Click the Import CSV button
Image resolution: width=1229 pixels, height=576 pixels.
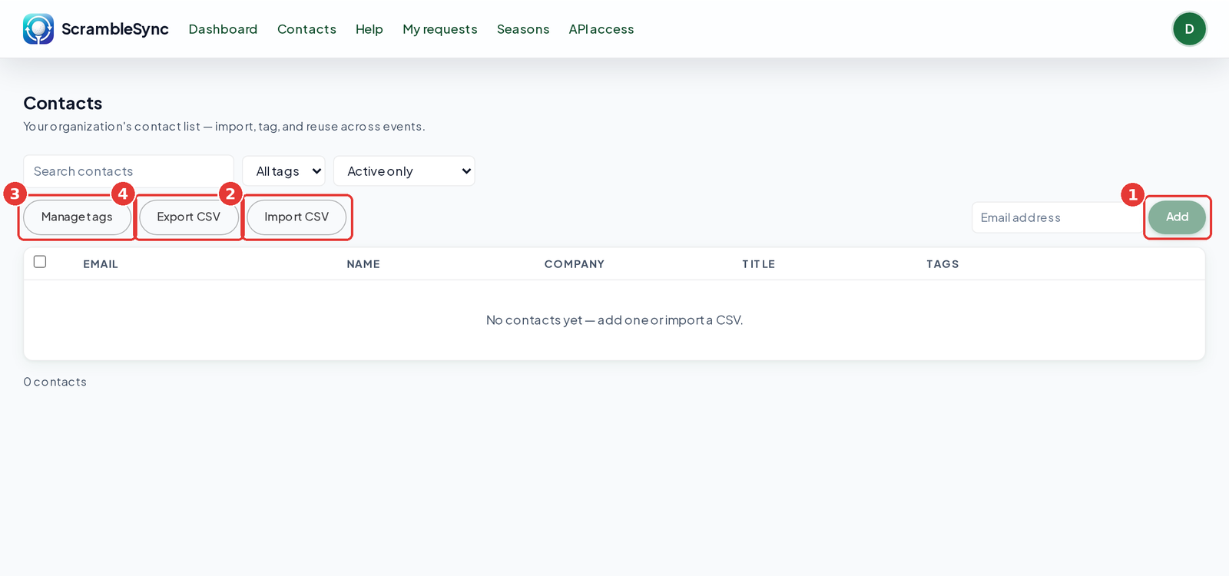click(x=296, y=217)
